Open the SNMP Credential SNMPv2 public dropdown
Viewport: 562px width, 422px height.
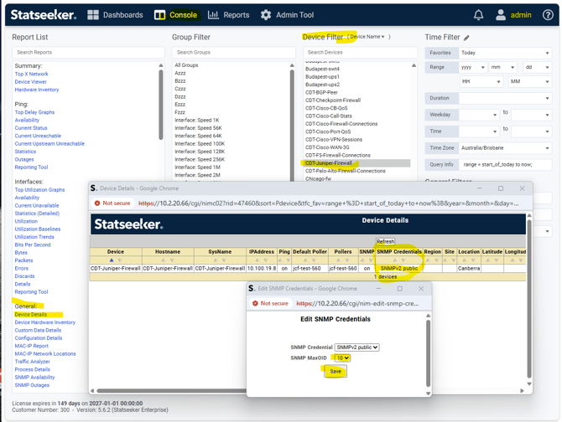(356, 347)
